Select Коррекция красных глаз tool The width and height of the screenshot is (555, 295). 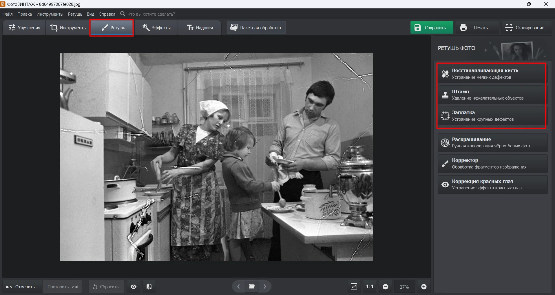pos(492,184)
